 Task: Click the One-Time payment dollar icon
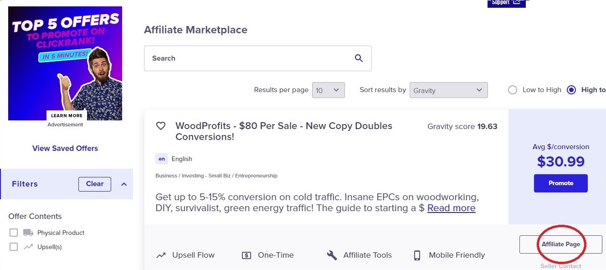pyautogui.click(x=247, y=255)
